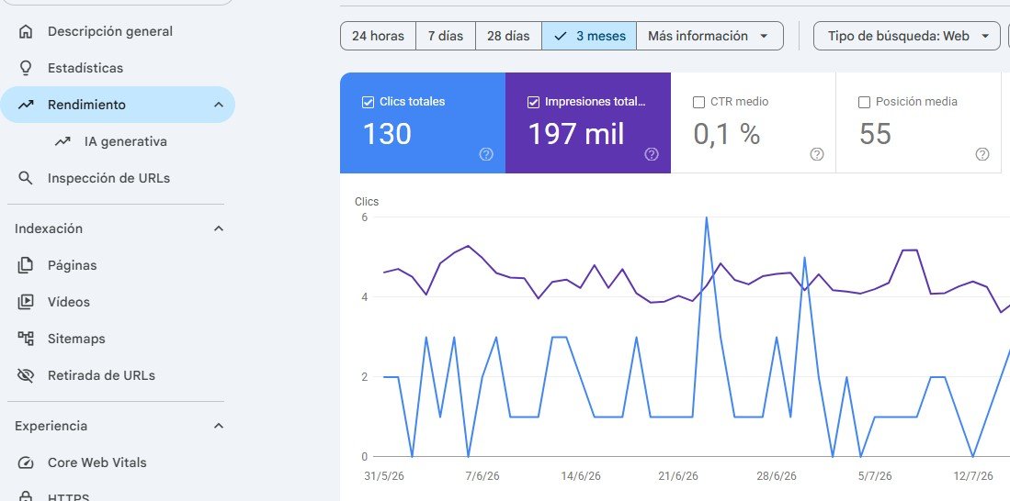Click the 12/7/26 axis date label
1010x501 pixels.
972,476
